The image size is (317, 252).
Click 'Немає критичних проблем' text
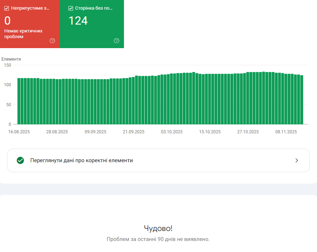coord(23,34)
